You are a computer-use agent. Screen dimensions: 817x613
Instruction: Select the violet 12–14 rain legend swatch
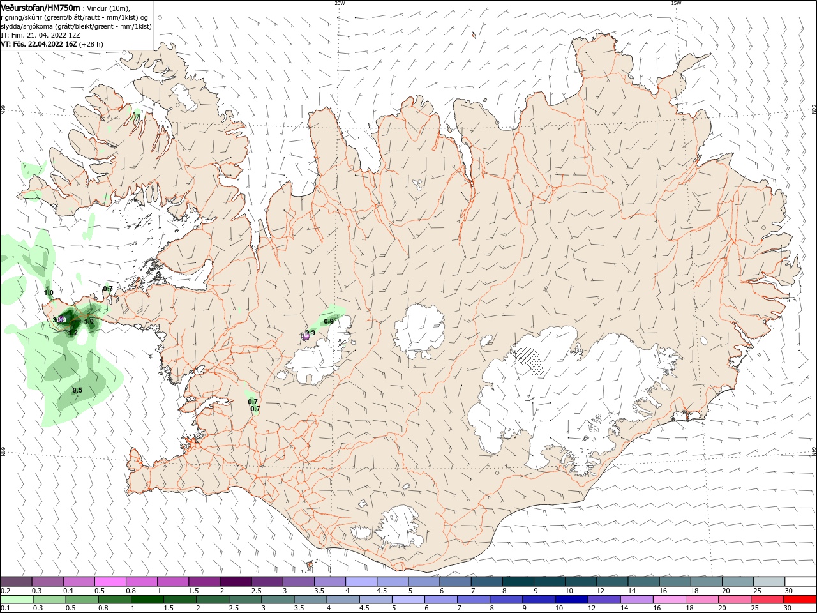(604, 600)
